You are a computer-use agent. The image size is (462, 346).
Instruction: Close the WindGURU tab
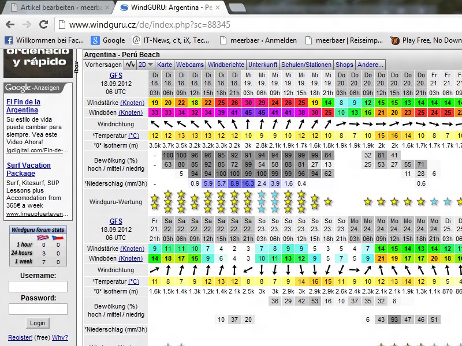(218, 7)
